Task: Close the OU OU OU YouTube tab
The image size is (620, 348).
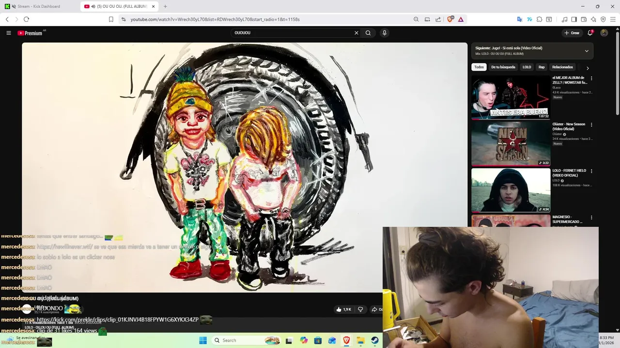Action: tap(154, 6)
